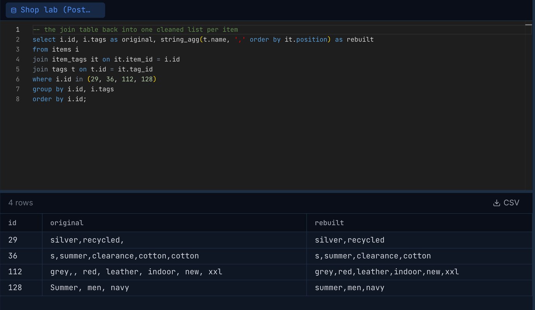Open the Shop lab database connection tab

(55, 10)
